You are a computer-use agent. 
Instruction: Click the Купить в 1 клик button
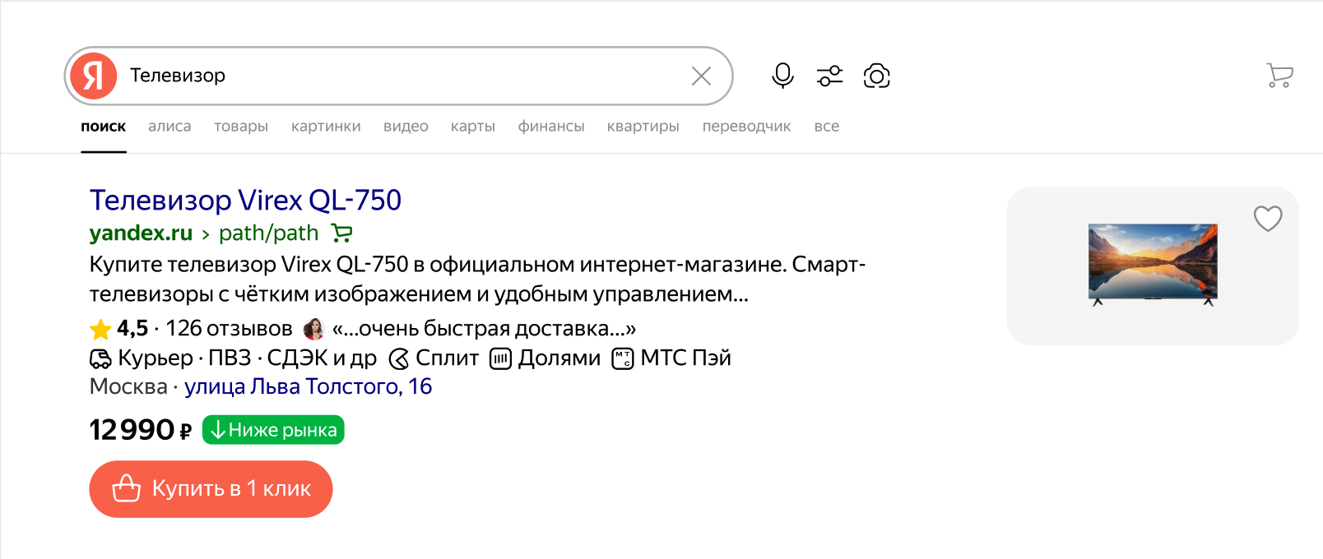pos(211,489)
